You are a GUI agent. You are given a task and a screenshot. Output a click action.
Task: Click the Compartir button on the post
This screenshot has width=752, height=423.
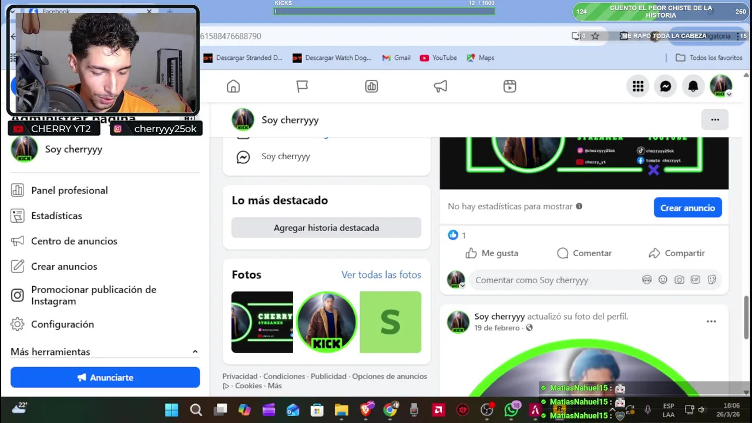coord(676,253)
